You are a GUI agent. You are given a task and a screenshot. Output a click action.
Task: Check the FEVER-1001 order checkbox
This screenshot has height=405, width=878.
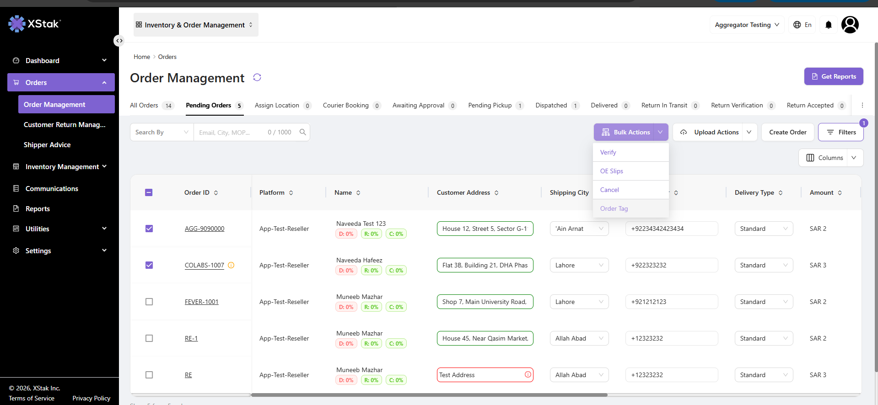149,302
